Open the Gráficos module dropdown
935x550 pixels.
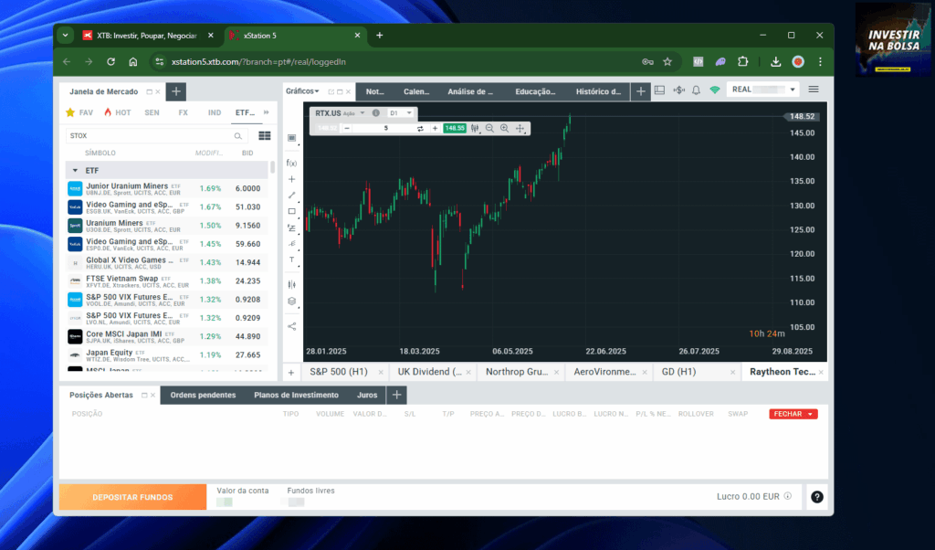click(x=301, y=91)
